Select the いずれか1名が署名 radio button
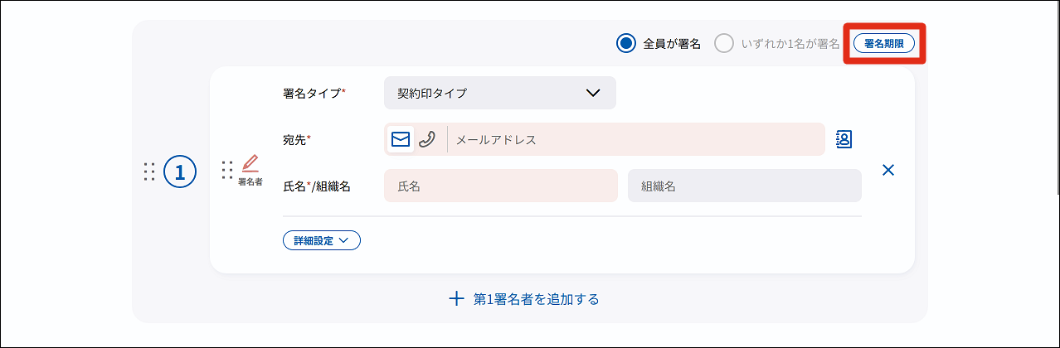This screenshot has height=348, width=1060. (724, 44)
